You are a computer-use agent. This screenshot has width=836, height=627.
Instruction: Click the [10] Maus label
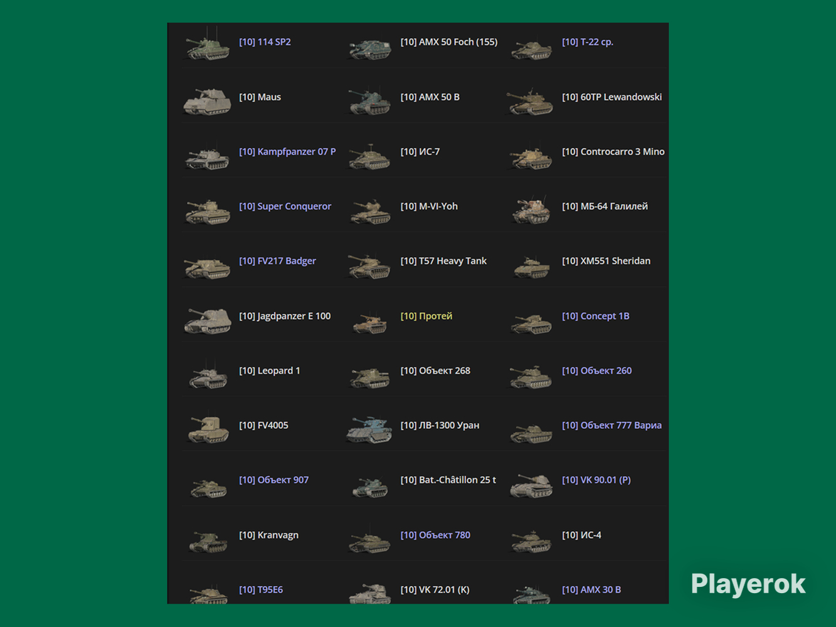260,97
